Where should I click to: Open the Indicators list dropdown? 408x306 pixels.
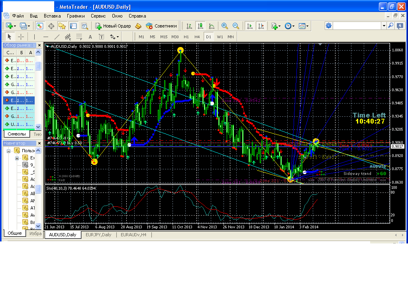coord(276,26)
